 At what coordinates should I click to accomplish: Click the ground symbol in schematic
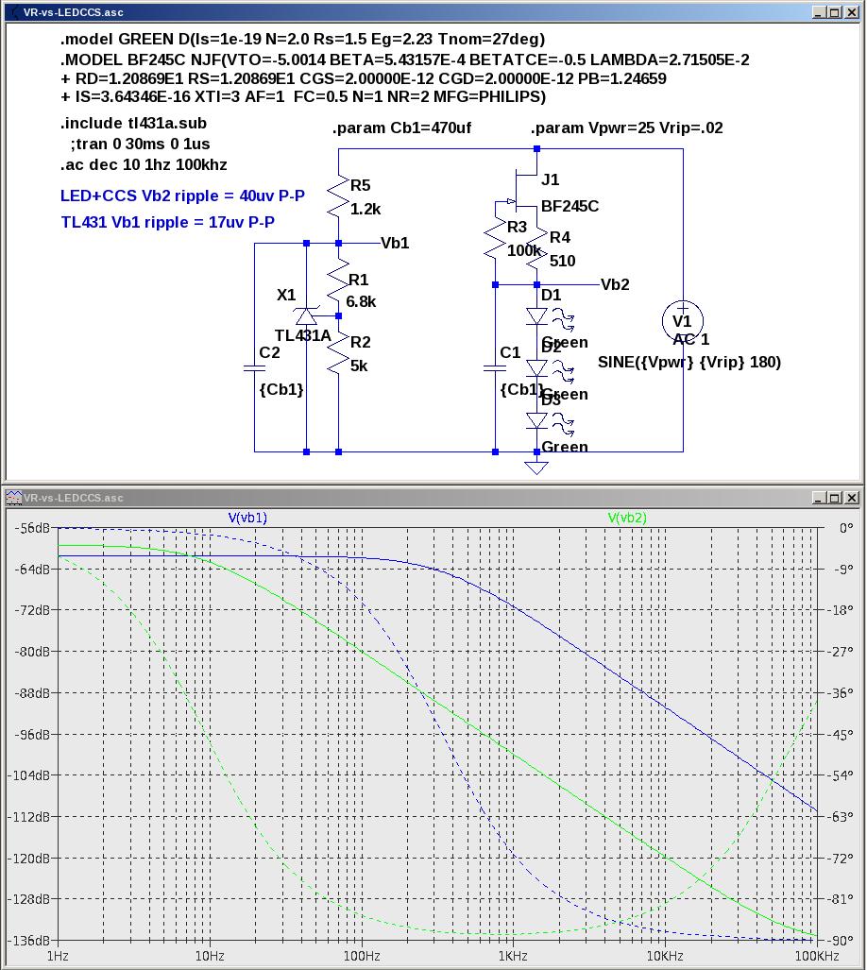536,468
